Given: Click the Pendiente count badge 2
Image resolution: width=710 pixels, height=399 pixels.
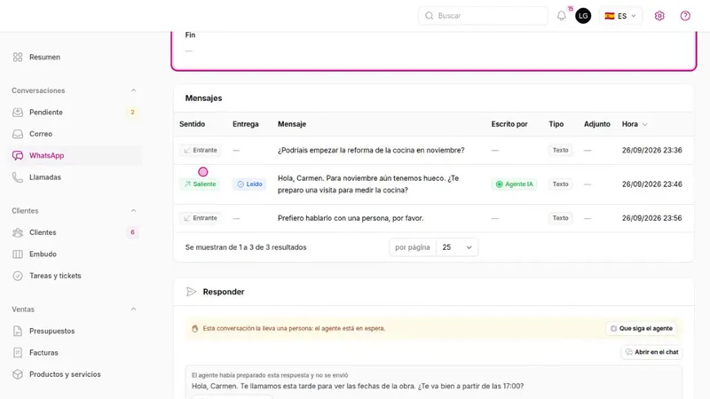Looking at the screenshot, I should (132, 113).
